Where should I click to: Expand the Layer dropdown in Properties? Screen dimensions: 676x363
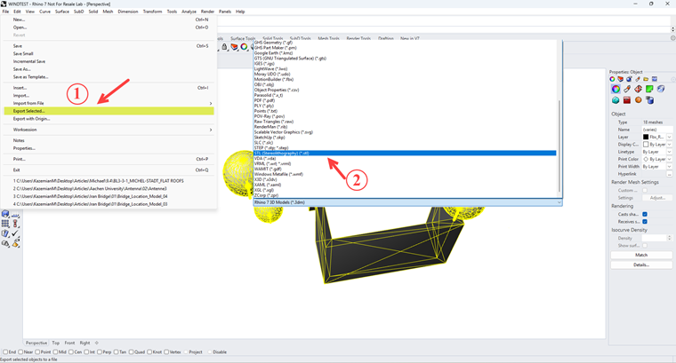pos(669,137)
